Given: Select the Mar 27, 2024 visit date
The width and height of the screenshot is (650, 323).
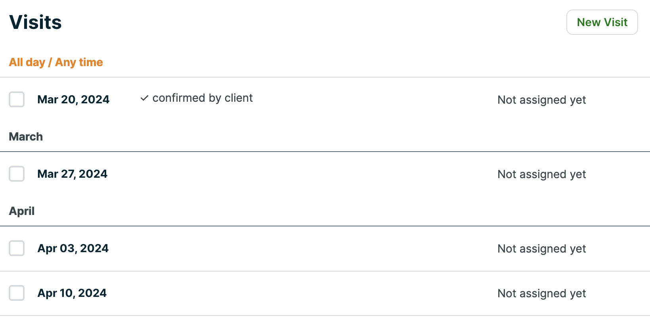Looking at the screenshot, I should 72,174.
